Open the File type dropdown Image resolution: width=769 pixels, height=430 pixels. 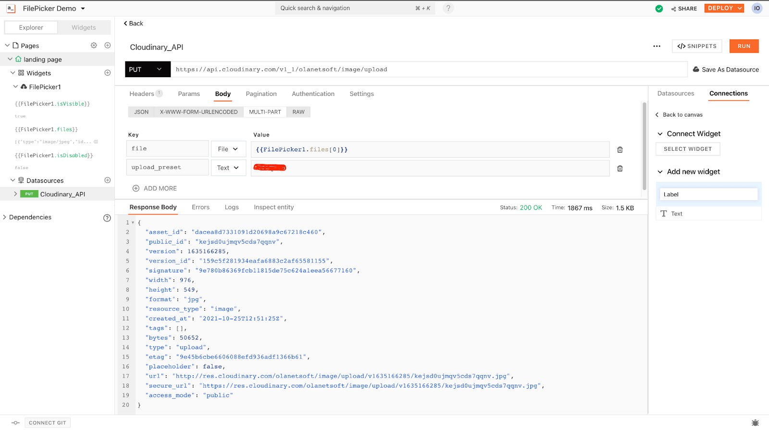228,149
